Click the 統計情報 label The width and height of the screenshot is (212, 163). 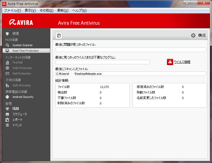pyautogui.click(x=62, y=81)
